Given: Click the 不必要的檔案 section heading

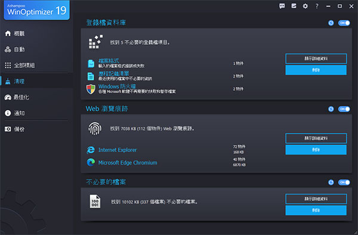Looking at the screenshot, I should pyautogui.click(x=106, y=182).
